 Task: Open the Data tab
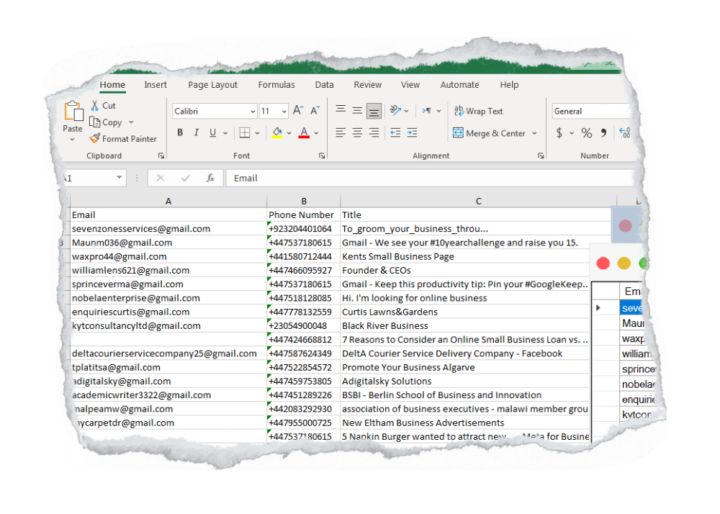click(324, 85)
